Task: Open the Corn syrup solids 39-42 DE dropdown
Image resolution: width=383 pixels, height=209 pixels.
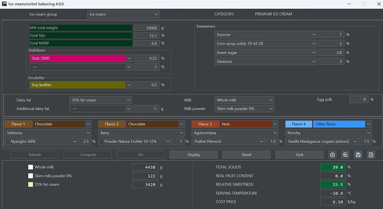Action: pyautogui.click(x=266, y=44)
